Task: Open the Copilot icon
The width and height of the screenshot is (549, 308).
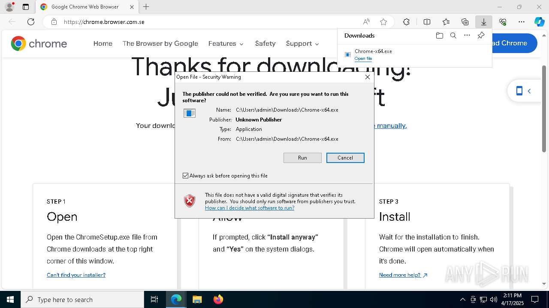Action: (539, 22)
